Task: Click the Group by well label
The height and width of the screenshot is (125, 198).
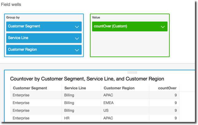Action: tap(13, 18)
